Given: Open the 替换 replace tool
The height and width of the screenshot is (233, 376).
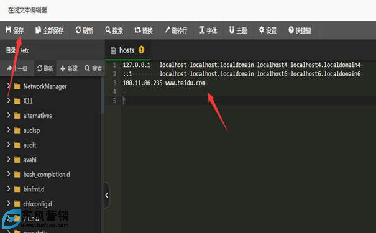Looking at the screenshot, I should pyautogui.click(x=143, y=30).
